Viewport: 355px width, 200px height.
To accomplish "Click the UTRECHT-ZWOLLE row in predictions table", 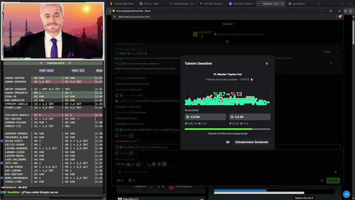I will 54,104.
